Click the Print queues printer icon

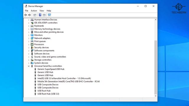32,41
